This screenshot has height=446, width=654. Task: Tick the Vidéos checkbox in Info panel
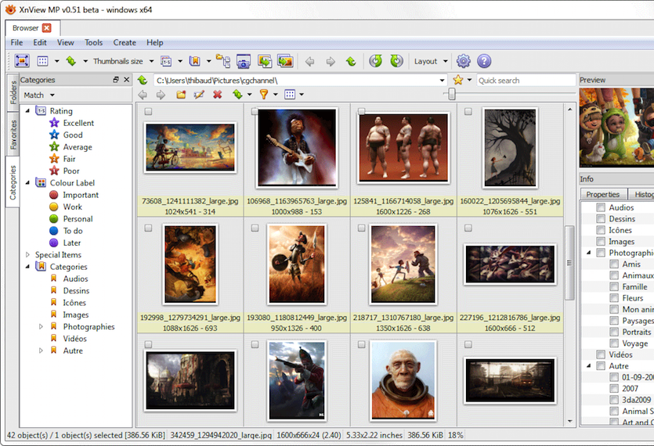pos(601,354)
